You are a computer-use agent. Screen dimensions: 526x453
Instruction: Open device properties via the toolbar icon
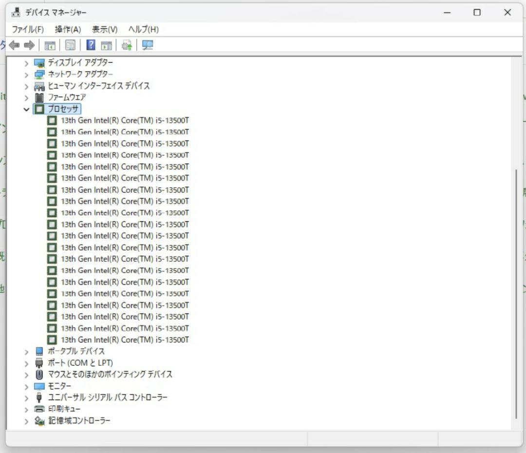pos(71,45)
